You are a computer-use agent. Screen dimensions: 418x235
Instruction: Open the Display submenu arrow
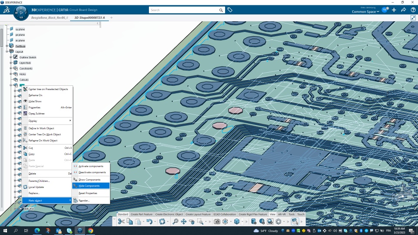click(70, 121)
